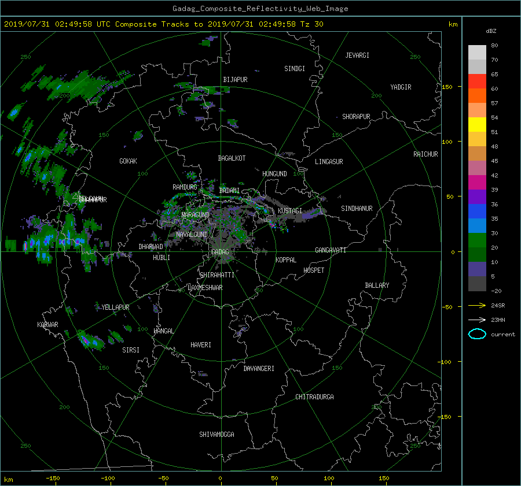
Task: Click the 'SIRSI' city label
Action: [x=131, y=350]
